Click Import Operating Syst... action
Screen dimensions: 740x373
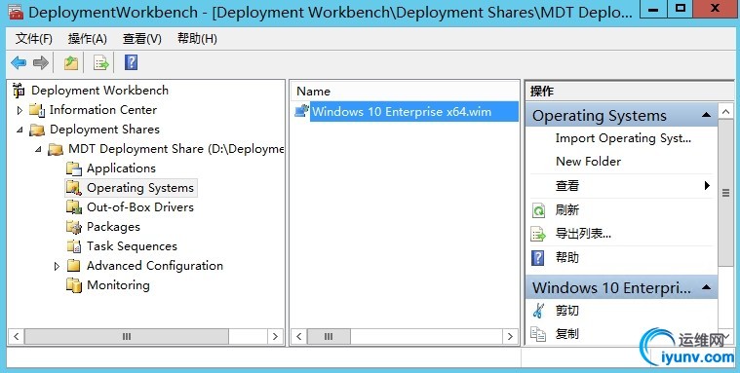623,138
